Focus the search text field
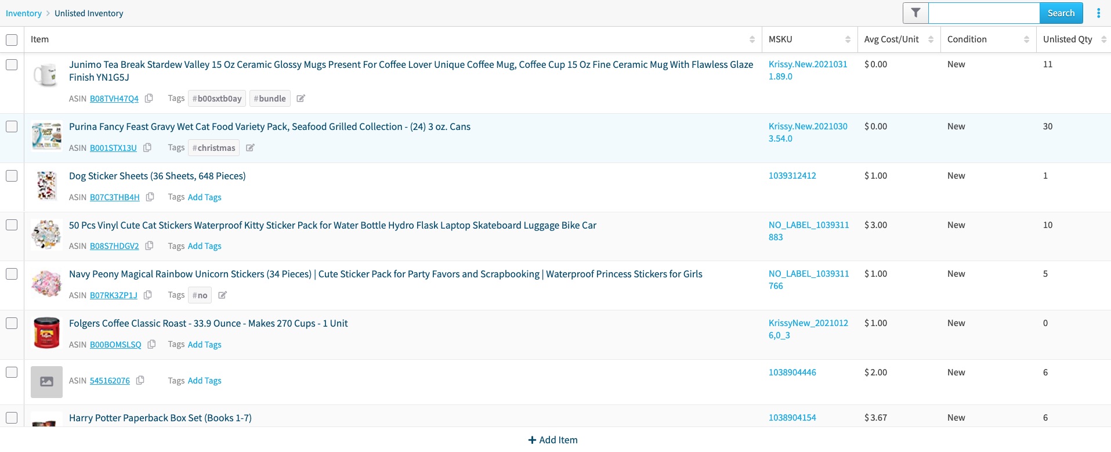Image resolution: width=1111 pixels, height=452 pixels. 984,13
